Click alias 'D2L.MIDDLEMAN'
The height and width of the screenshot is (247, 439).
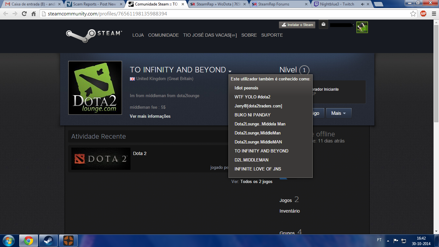252,160
